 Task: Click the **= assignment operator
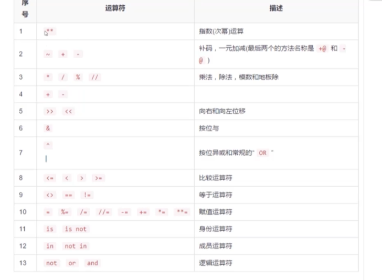[x=182, y=212]
